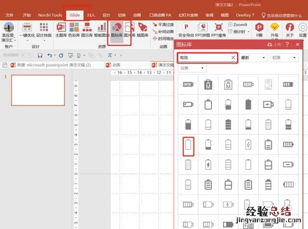Click the 主题库 theme library icon
Image resolution: width=308 pixels, height=229 pixels.
(61, 30)
